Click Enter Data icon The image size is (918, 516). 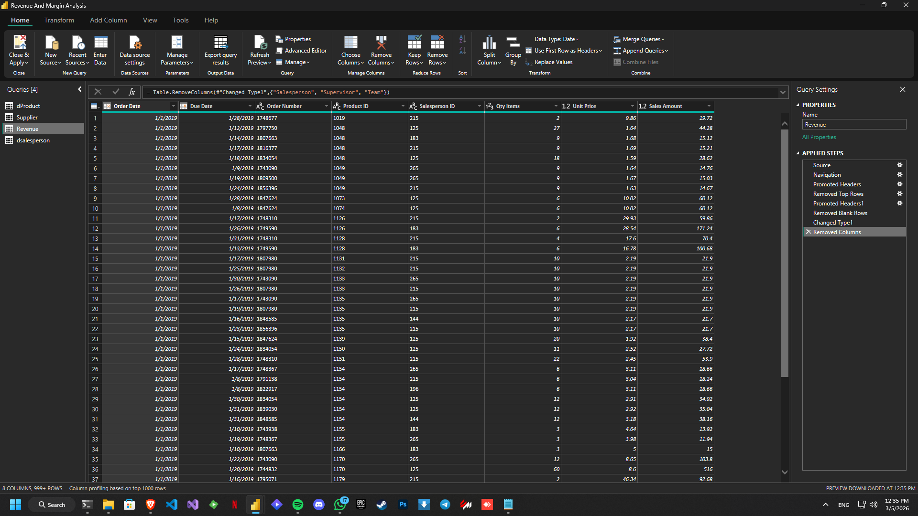100,43
